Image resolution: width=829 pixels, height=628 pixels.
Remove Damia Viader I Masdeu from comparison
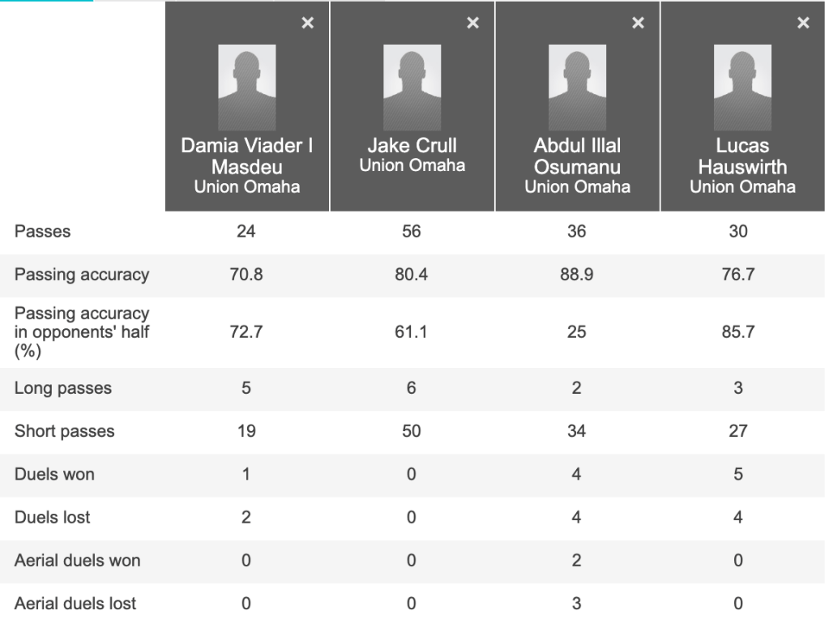coord(307,23)
